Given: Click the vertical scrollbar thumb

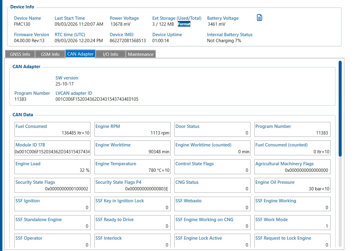Looking at the screenshot, I should coord(340,108).
